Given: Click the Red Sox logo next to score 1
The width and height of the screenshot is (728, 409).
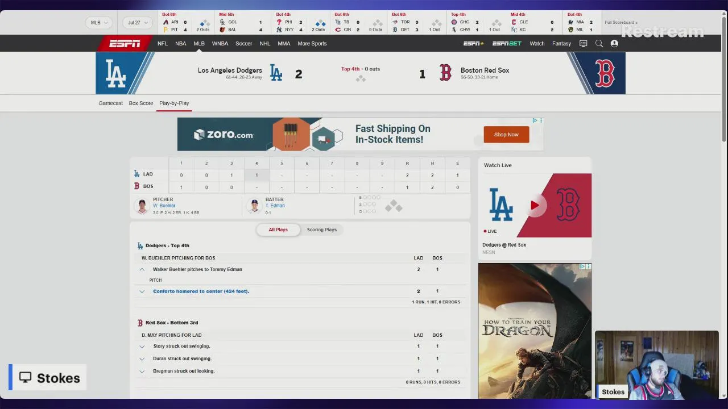Looking at the screenshot, I should [445, 73].
